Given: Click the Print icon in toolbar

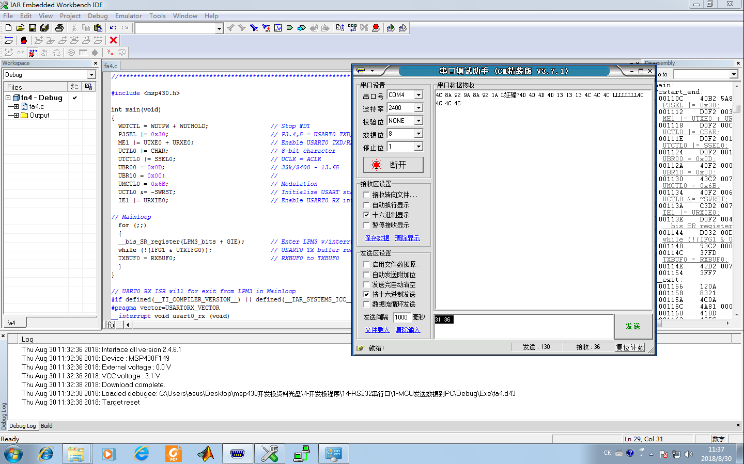Looking at the screenshot, I should [x=59, y=28].
